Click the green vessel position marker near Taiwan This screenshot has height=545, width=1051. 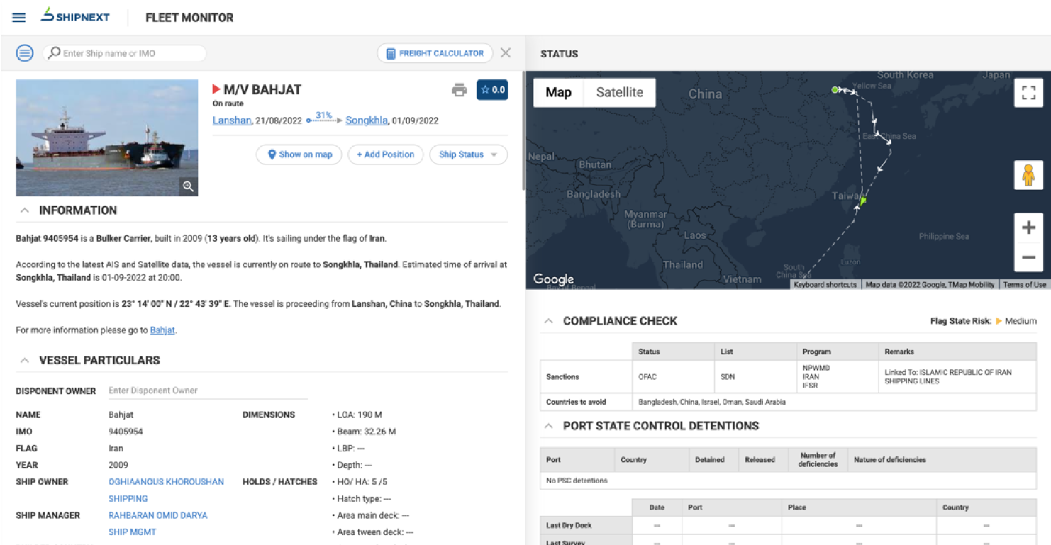click(862, 201)
